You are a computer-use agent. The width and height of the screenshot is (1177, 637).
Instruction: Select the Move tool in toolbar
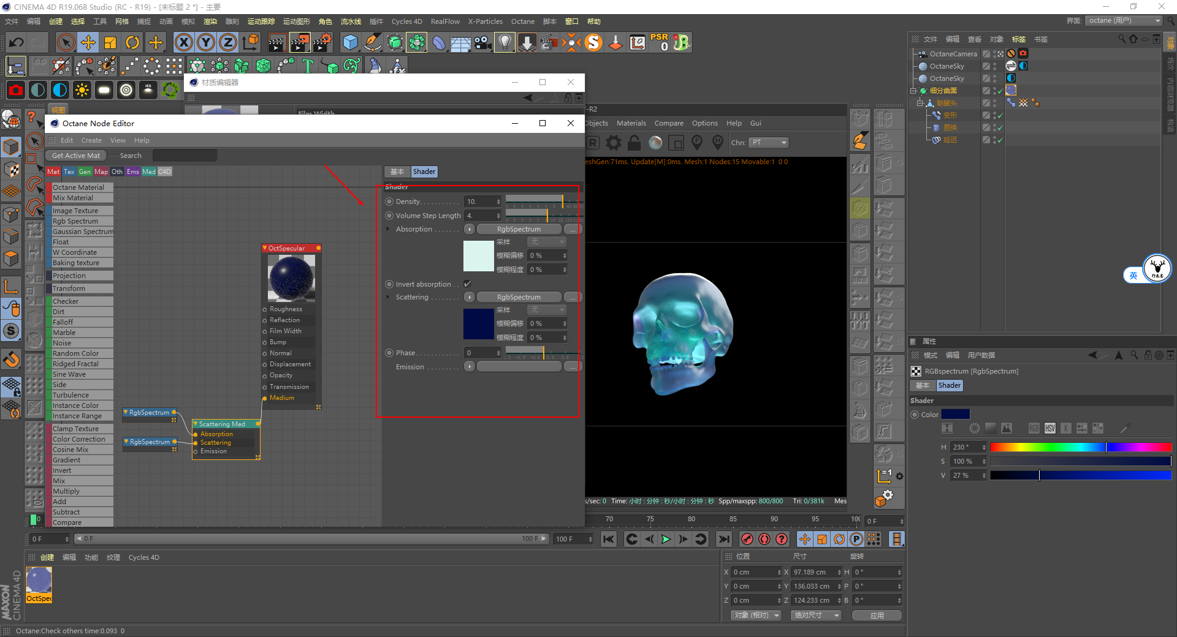88,42
